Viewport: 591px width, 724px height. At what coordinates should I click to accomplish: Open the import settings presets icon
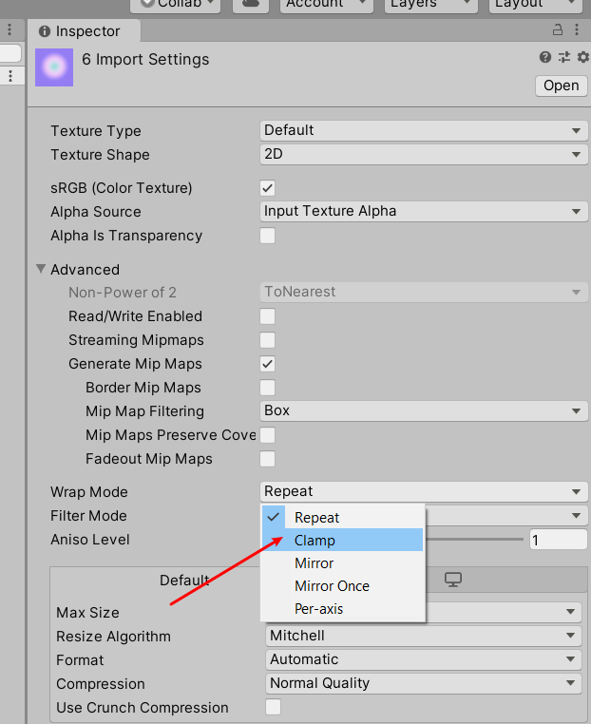[x=563, y=57]
